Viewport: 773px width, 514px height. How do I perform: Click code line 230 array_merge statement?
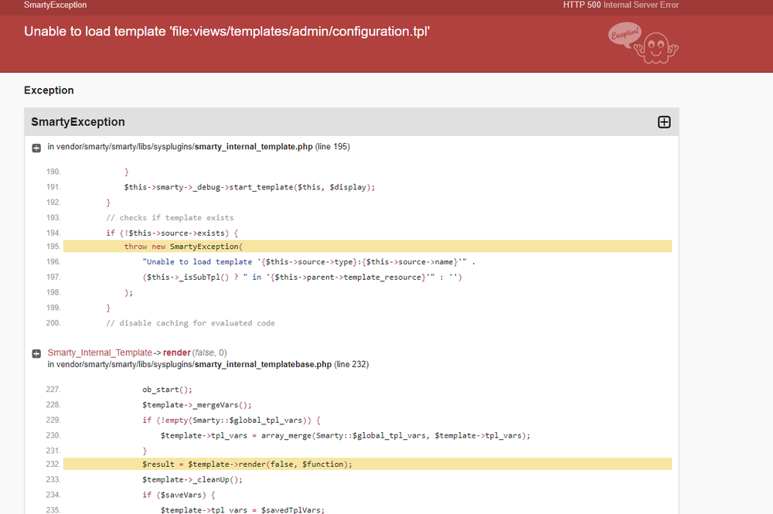click(345, 436)
